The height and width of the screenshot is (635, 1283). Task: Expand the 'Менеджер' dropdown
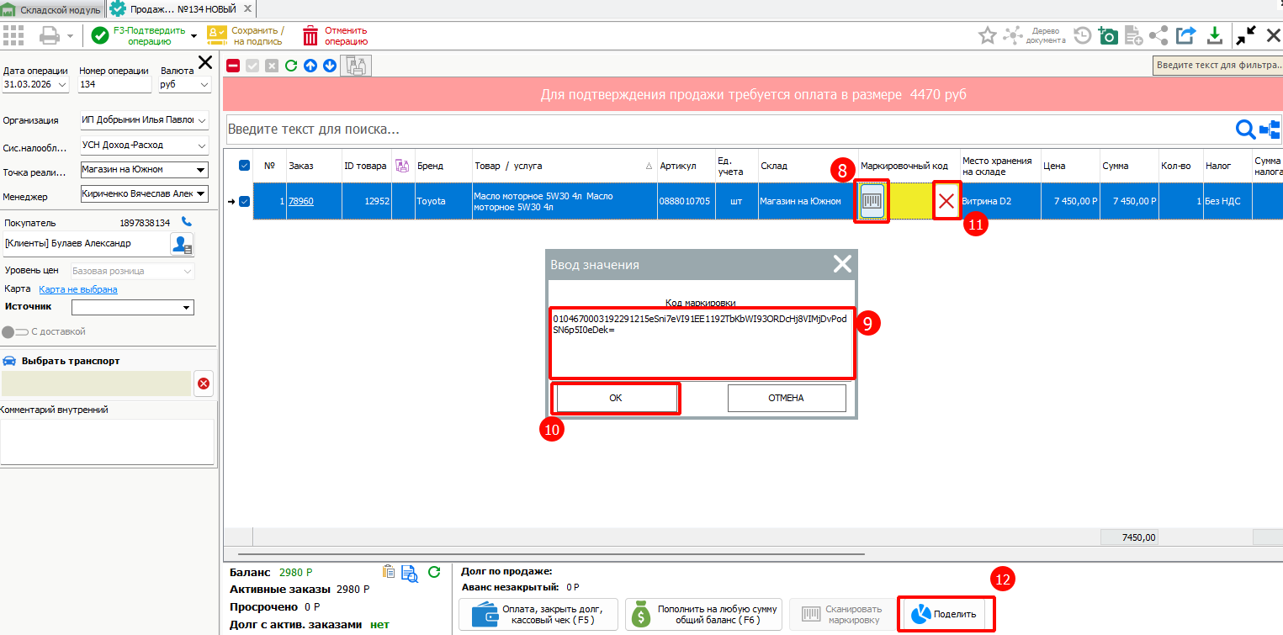tap(200, 194)
